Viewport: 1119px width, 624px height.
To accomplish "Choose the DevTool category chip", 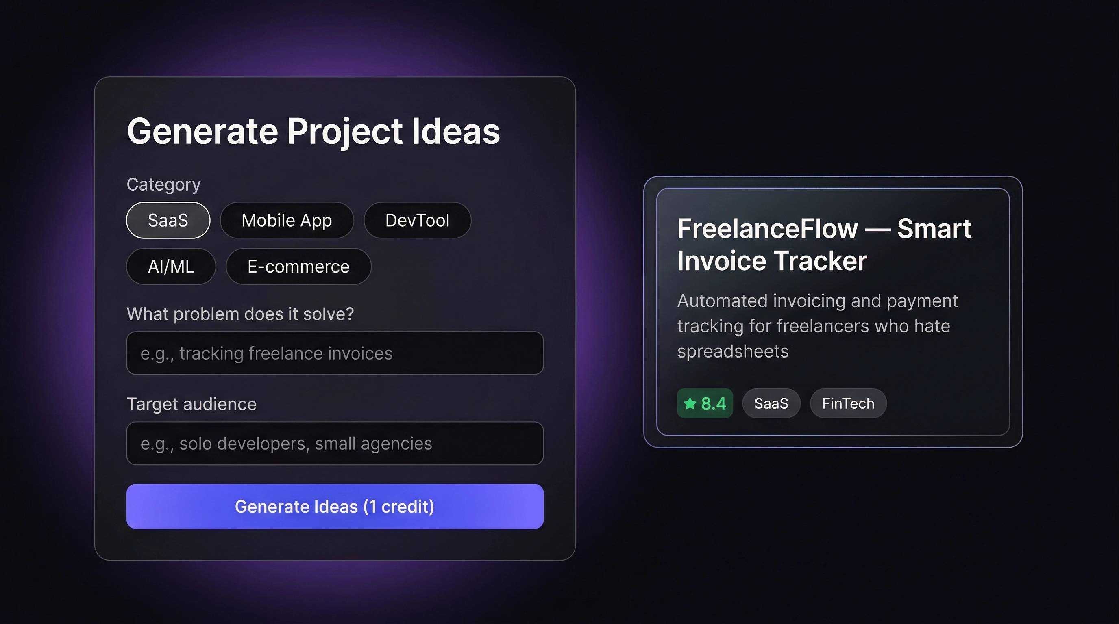I will click(x=417, y=221).
